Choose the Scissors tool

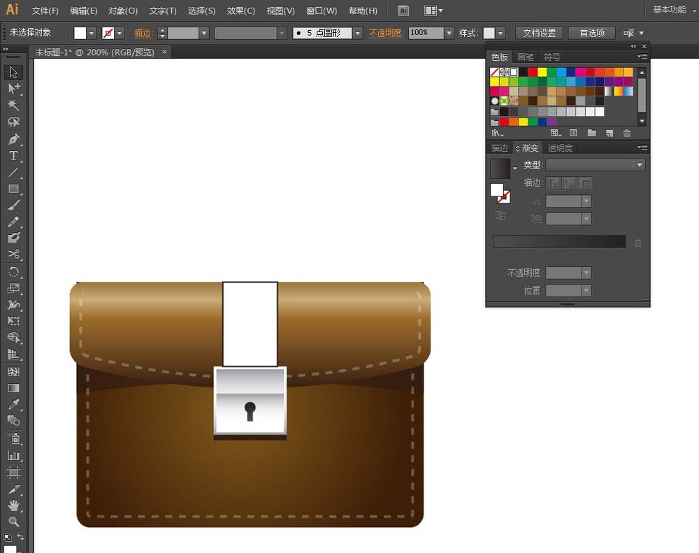13,254
